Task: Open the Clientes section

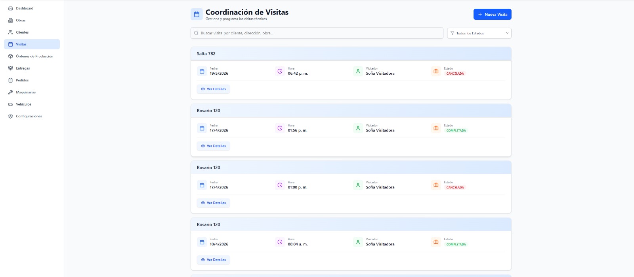Action: (x=32, y=32)
